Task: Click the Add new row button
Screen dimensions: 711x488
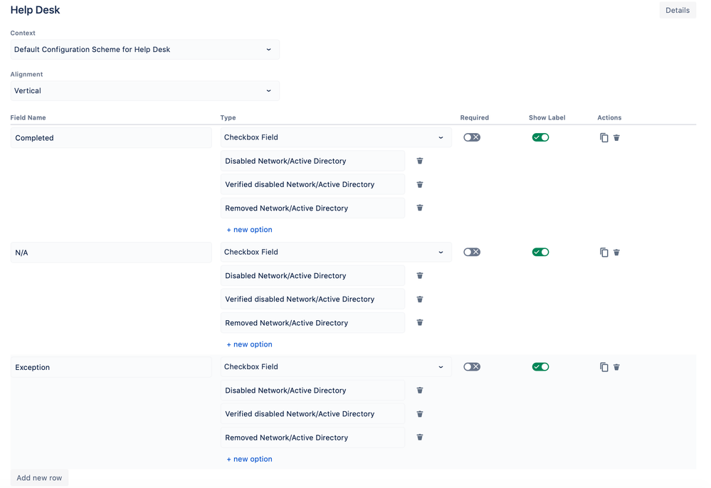Action: coord(38,477)
